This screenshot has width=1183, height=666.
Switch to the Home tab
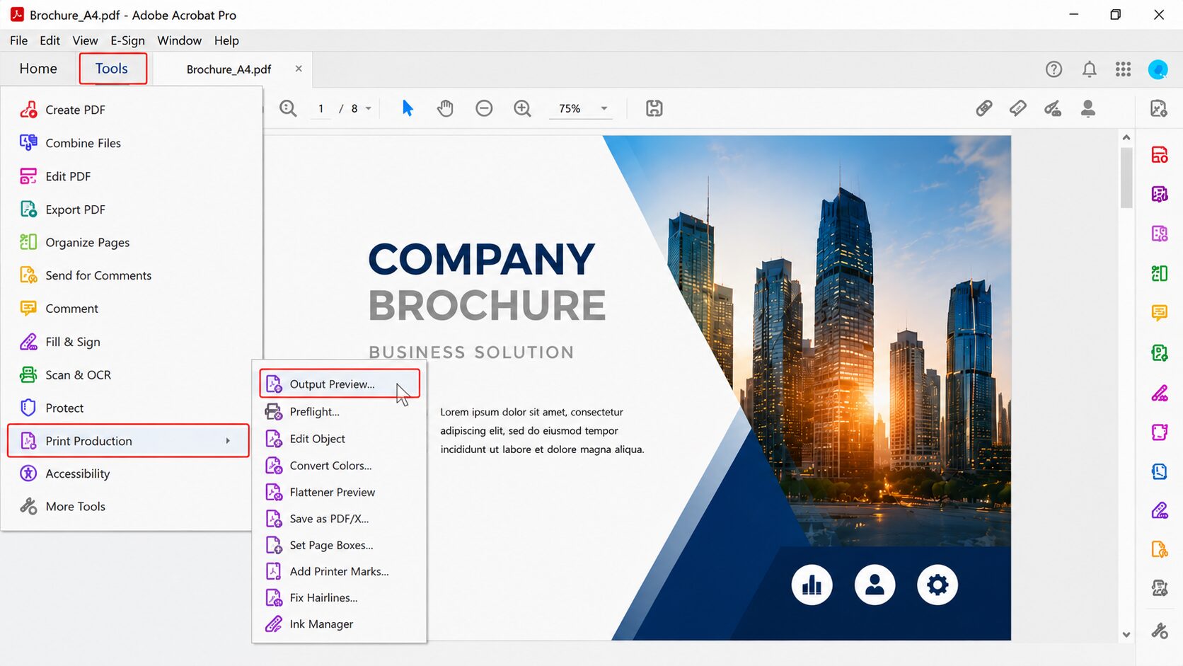click(x=38, y=69)
